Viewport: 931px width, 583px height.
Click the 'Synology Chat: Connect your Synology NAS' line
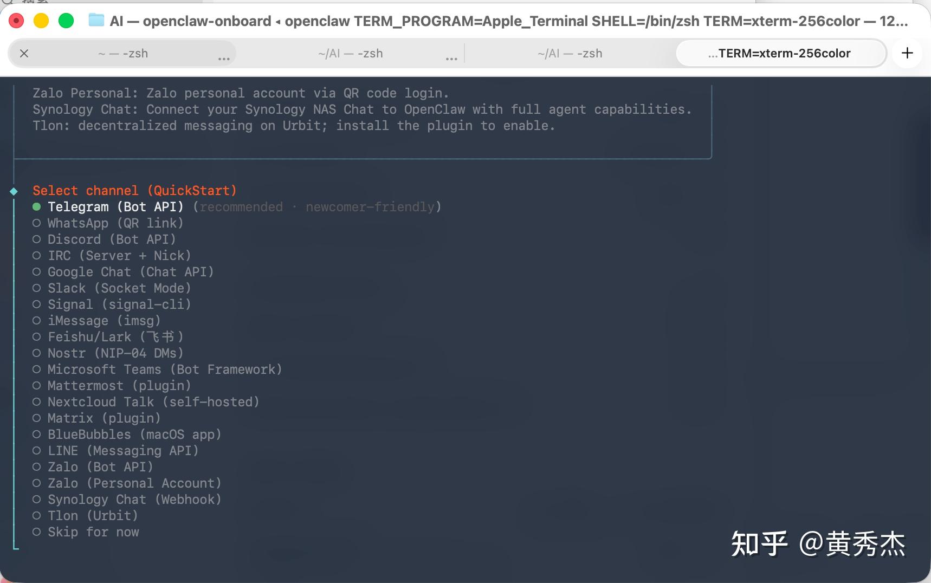(x=362, y=109)
